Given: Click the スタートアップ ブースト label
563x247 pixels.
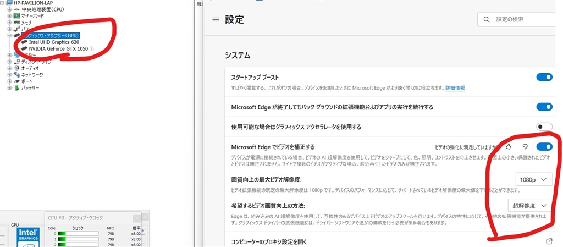Looking at the screenshot, I should click(255, 77).
